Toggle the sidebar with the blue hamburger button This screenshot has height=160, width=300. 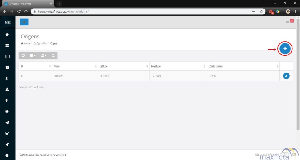pos(24,22)
